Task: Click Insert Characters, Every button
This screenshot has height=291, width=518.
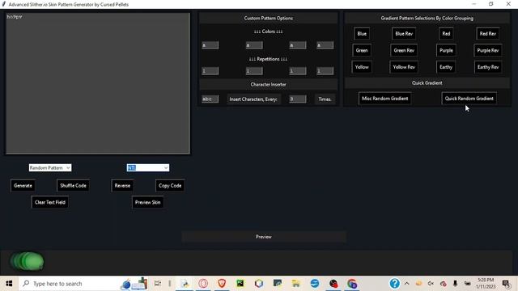Action: pyautogui.click(x=253, y=99)
